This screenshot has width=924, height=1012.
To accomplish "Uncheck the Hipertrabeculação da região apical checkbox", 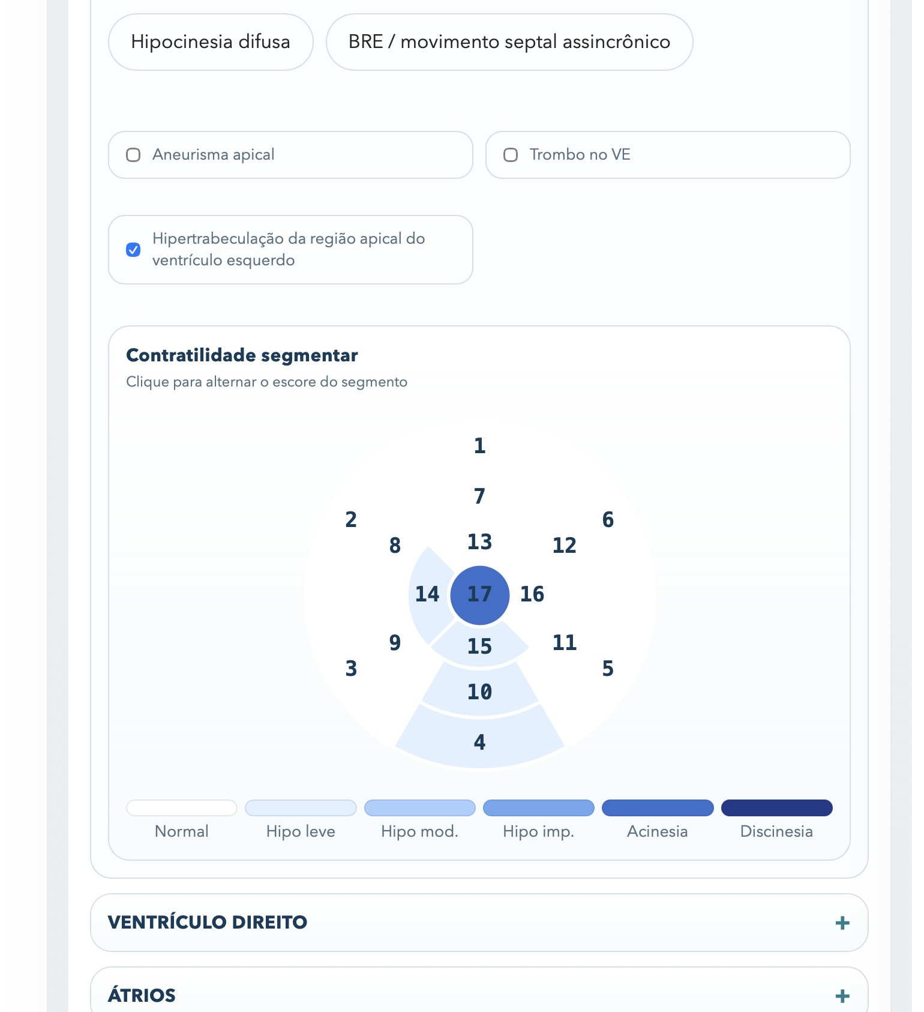I will (x=133, y=250).
